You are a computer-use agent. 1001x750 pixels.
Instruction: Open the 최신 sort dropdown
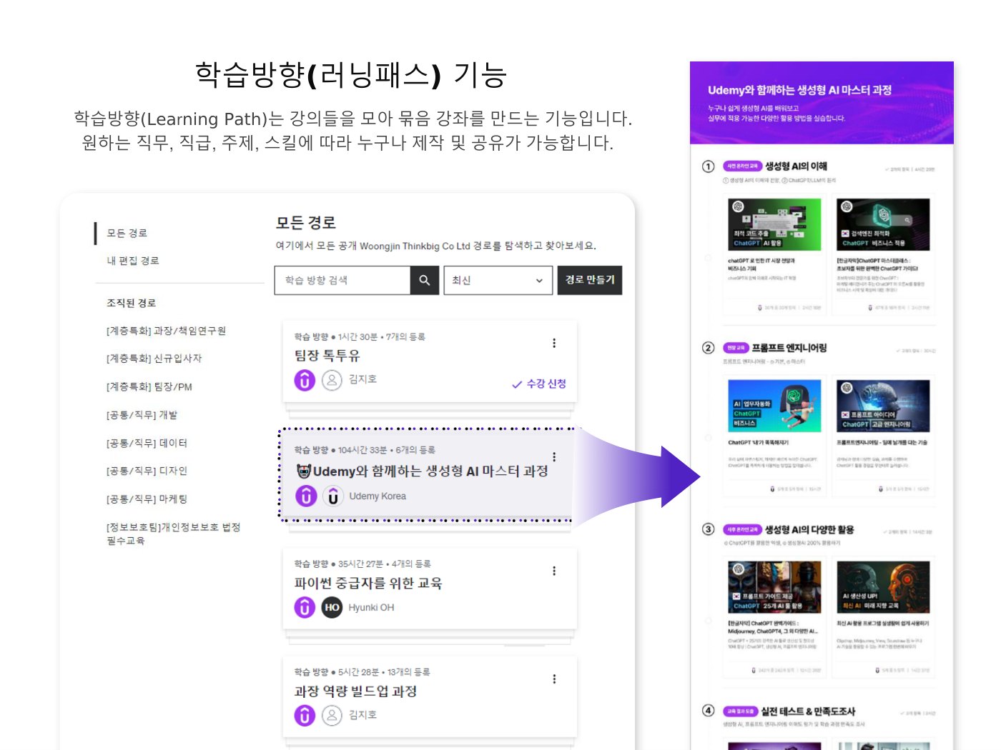point(498,280)
